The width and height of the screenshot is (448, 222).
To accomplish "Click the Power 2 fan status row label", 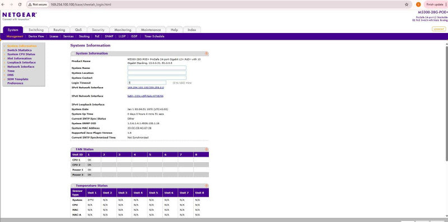I will pyautogui.click(x=78, y=174).
